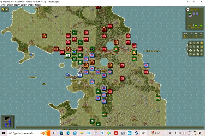205x136 pixels.
Task: Open Task View from the taskbar
Action: [54, 133]
